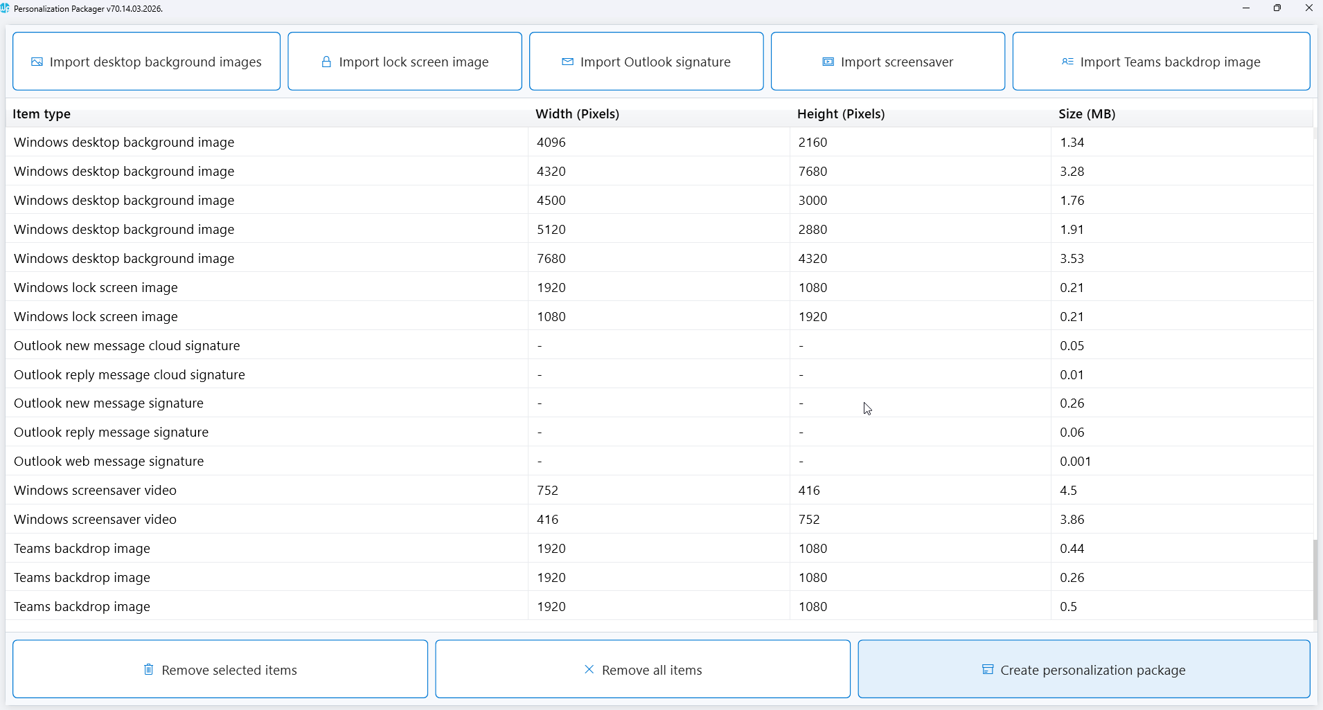Image resolution: width=1323 pixels, height=710 pixels.
Task: Click the person icon on Import Teams backdrop
Action: point(1067,62)
